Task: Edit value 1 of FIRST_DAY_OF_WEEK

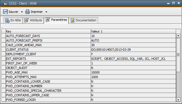Action: pos(133,63)
